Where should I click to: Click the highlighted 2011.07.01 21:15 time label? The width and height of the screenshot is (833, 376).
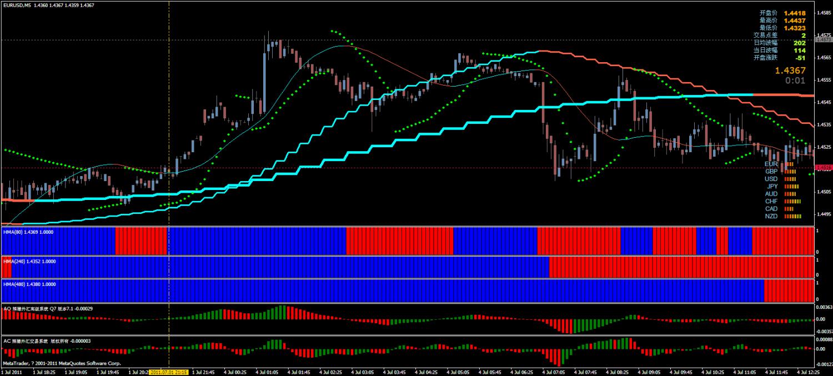click(x=169, y=372)
